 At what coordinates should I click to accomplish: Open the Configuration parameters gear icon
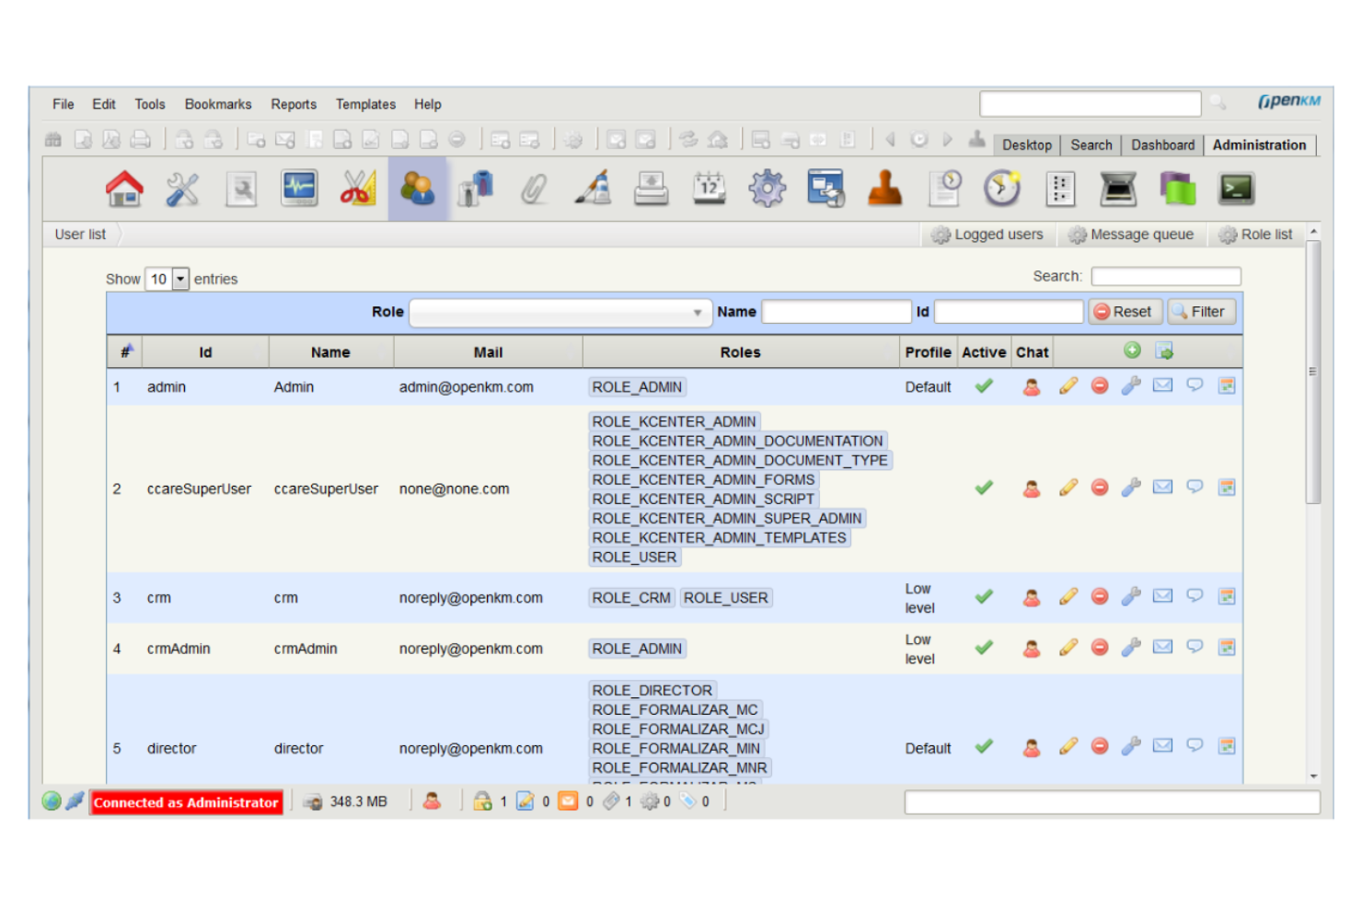(x=768, y=189)
